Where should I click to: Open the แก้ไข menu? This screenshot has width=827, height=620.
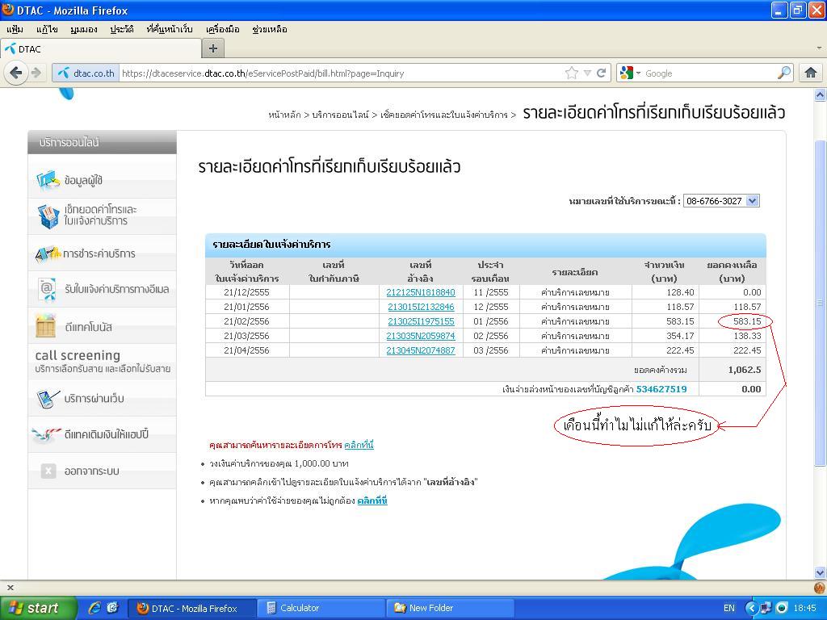tap(47, 30)
